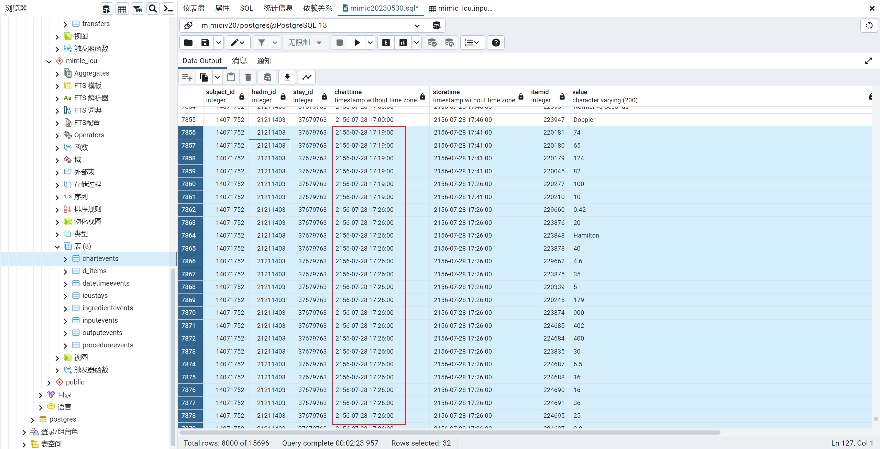Collapse the mimic_icu schema node
Screen dimensions: 880x449
49,61
